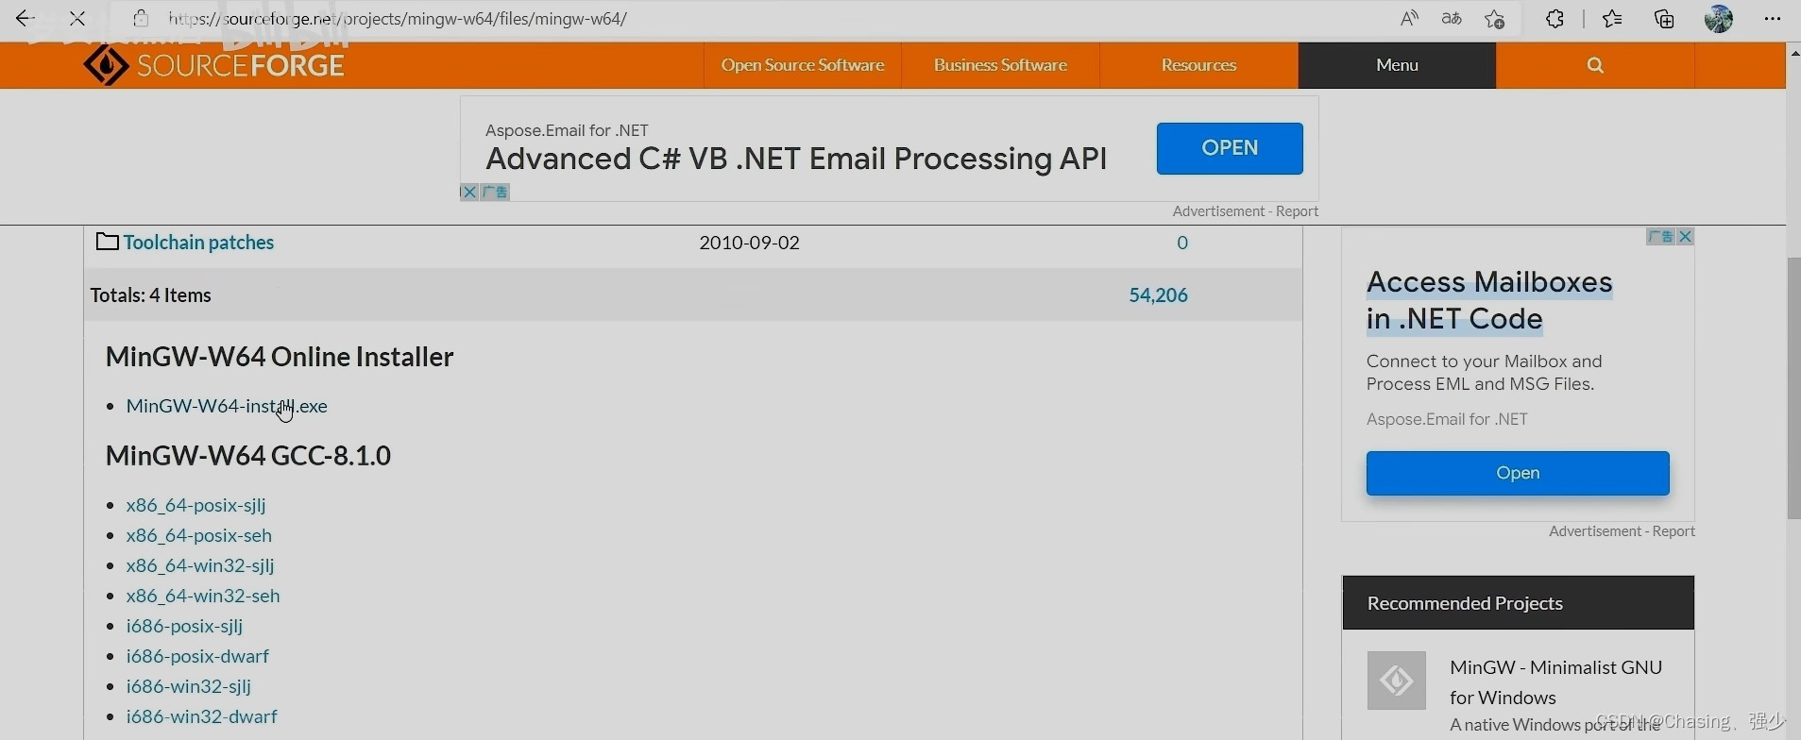View site security lock info
This screenshot has height=740, width=1801.
pos(141,18)
